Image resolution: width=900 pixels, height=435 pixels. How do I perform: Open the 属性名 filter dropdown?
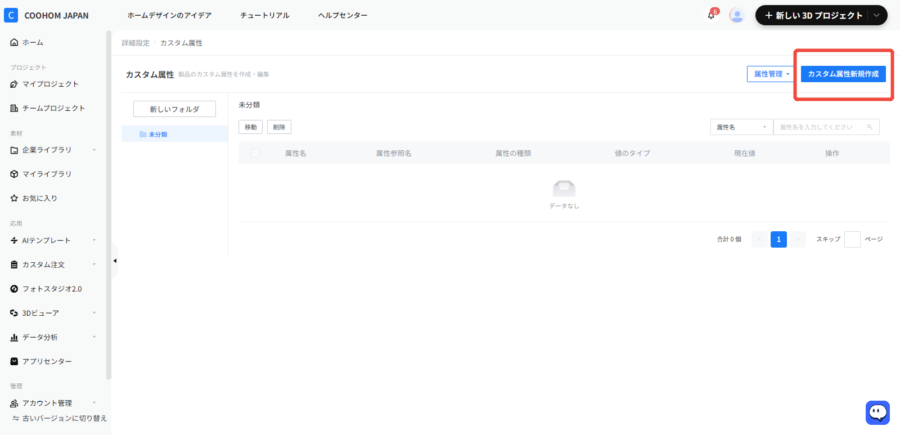click(741, 127)
